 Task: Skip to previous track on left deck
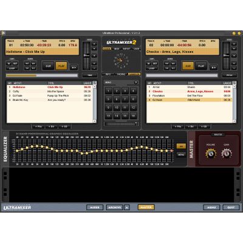[27, 69]
